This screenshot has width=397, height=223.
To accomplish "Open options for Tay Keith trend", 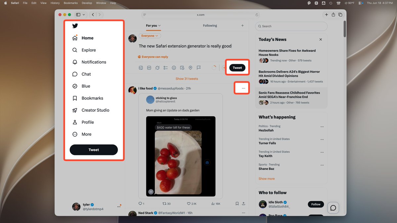I will tap(322, 152).
